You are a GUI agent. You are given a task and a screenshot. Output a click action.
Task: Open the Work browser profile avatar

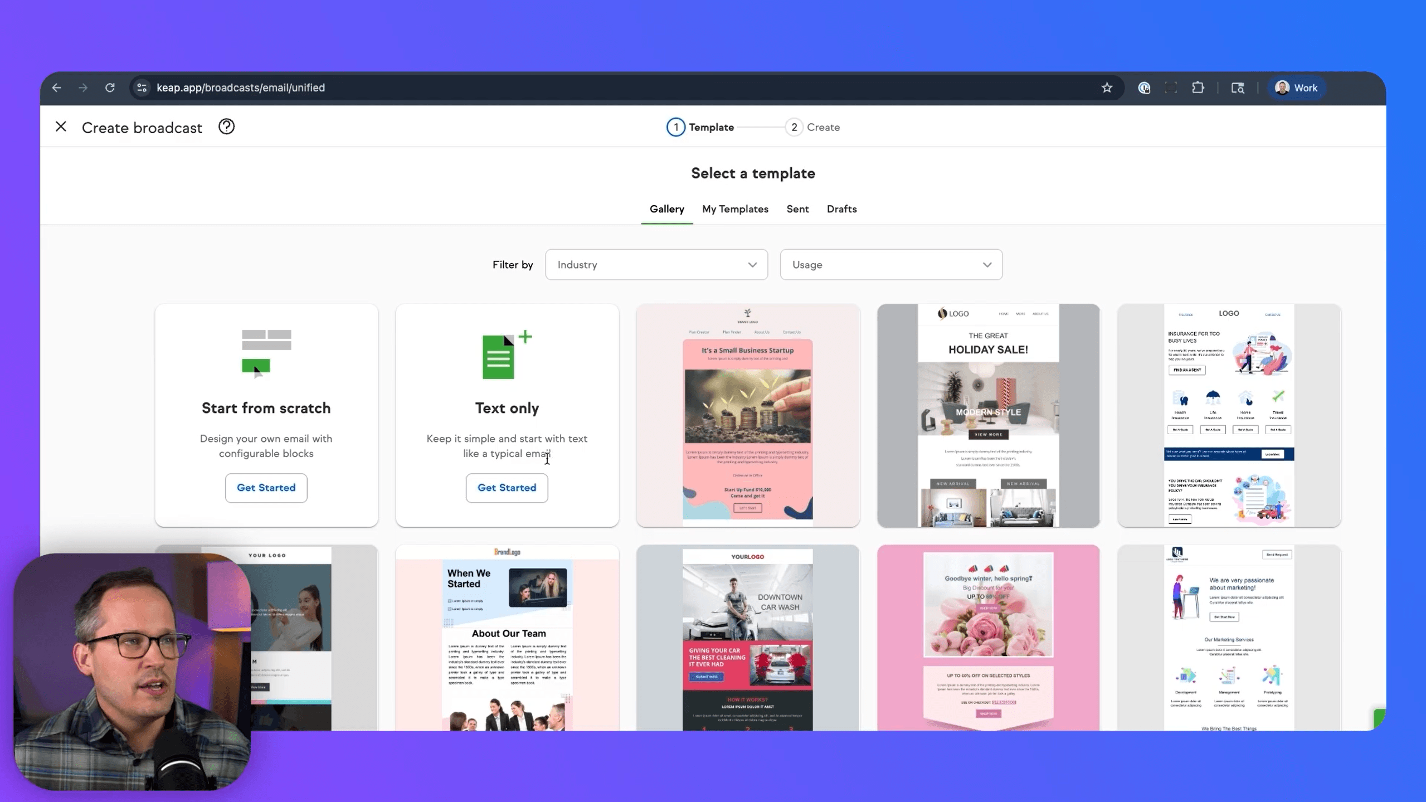1297,88
